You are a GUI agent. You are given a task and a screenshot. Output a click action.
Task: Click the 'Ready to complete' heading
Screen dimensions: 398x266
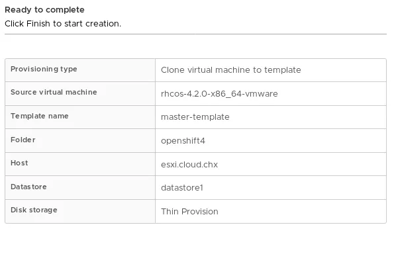44,10
